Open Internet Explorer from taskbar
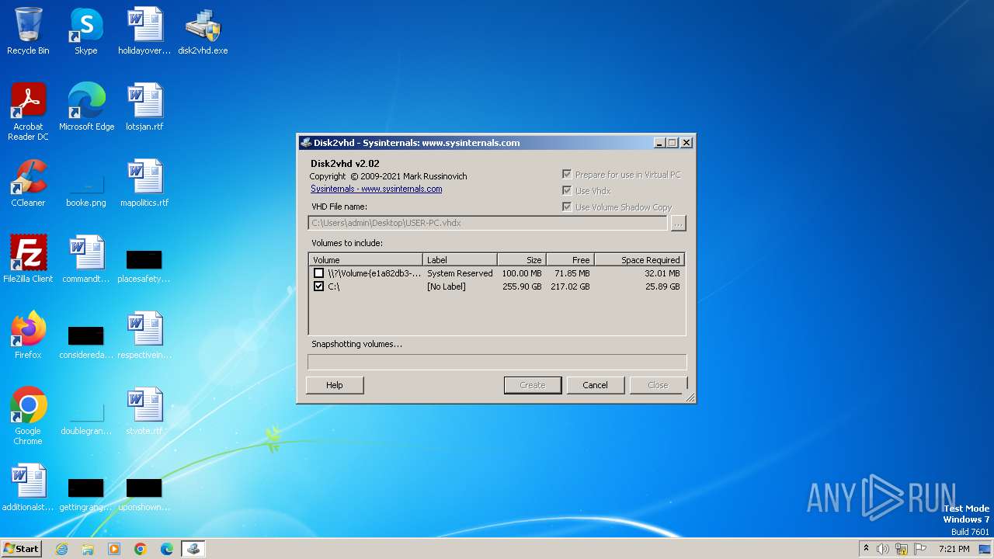 click(61, 549)
